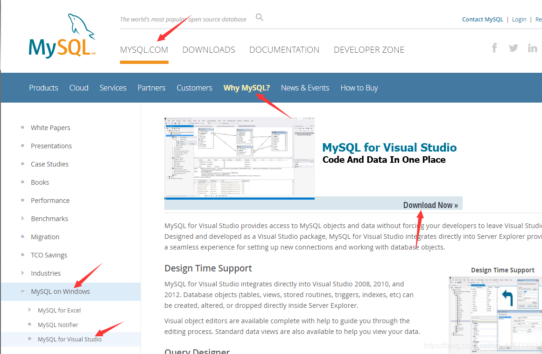Open the MySQL Facebook page icon
This screenshot has width=542, height=354.
(x=495, y=48)
